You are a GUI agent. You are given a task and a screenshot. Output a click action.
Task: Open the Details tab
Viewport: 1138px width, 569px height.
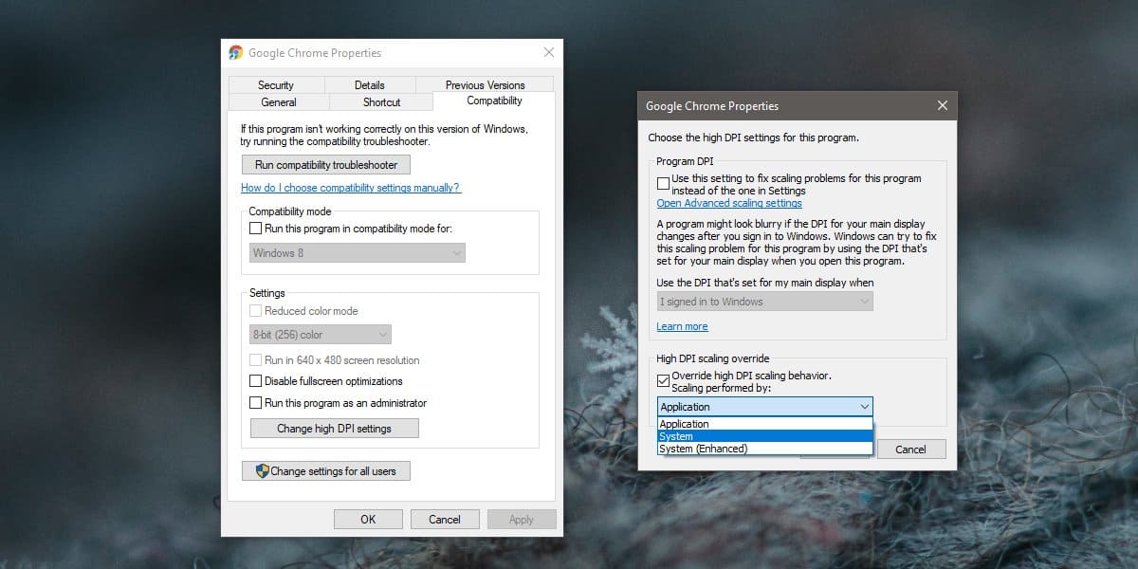370,85
